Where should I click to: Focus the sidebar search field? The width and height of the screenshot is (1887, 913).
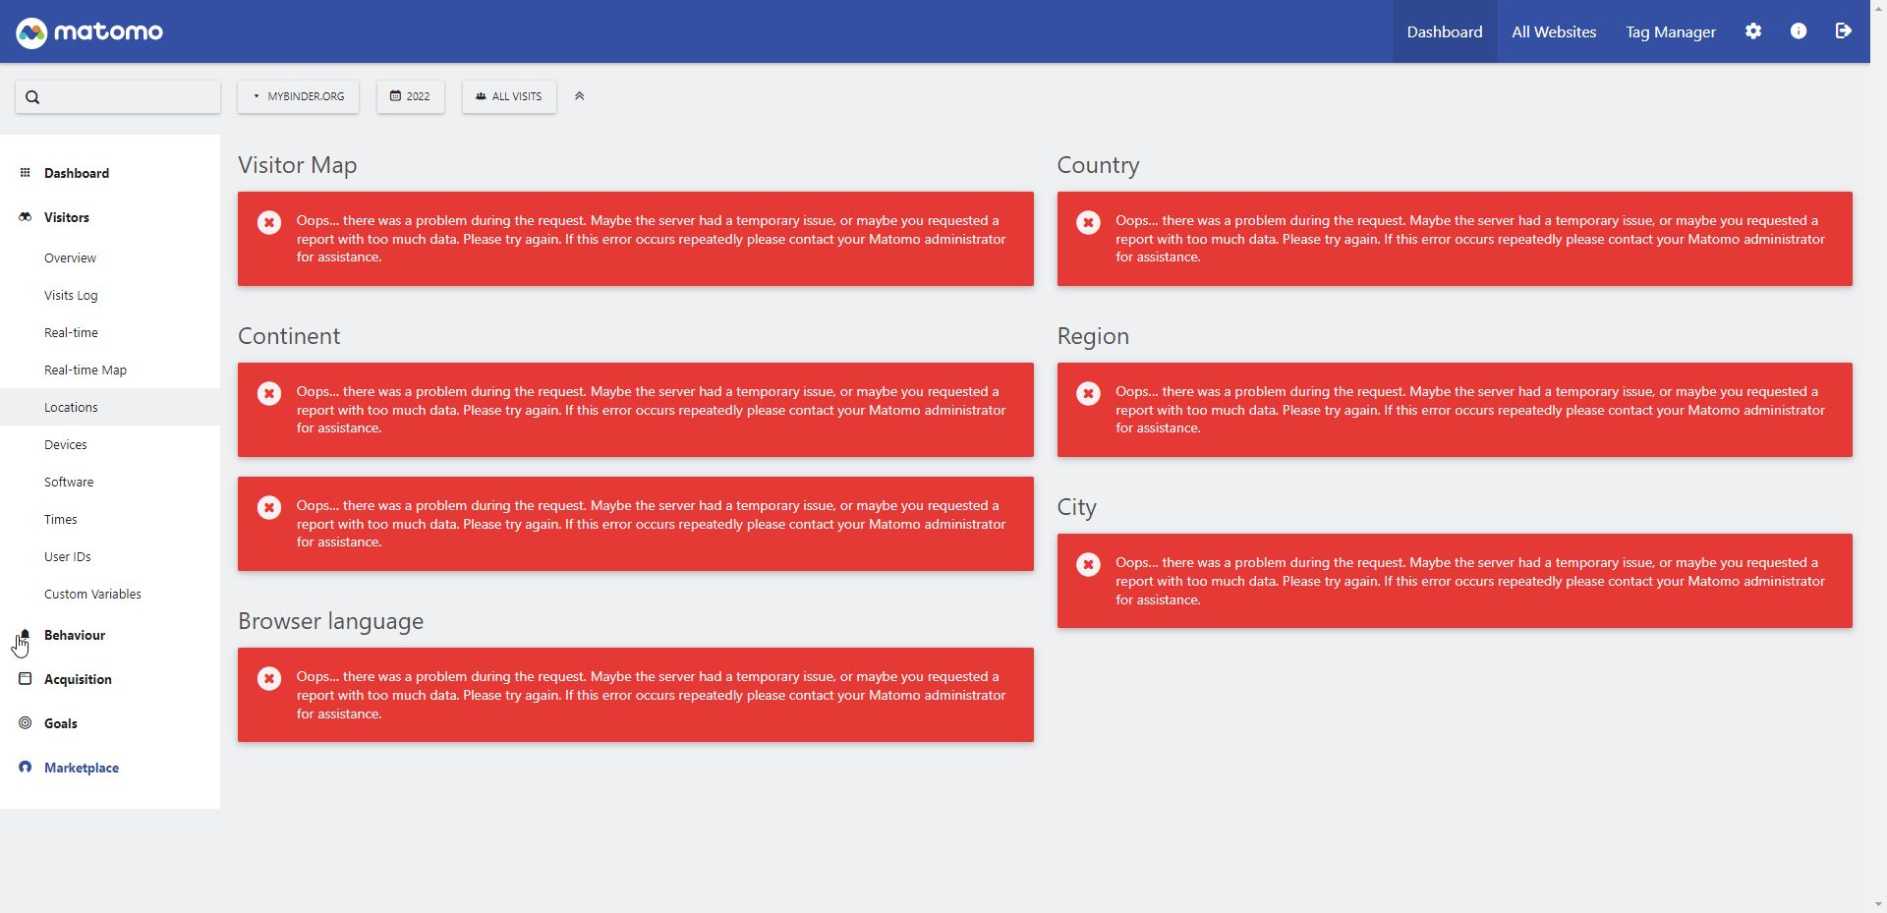118,96
